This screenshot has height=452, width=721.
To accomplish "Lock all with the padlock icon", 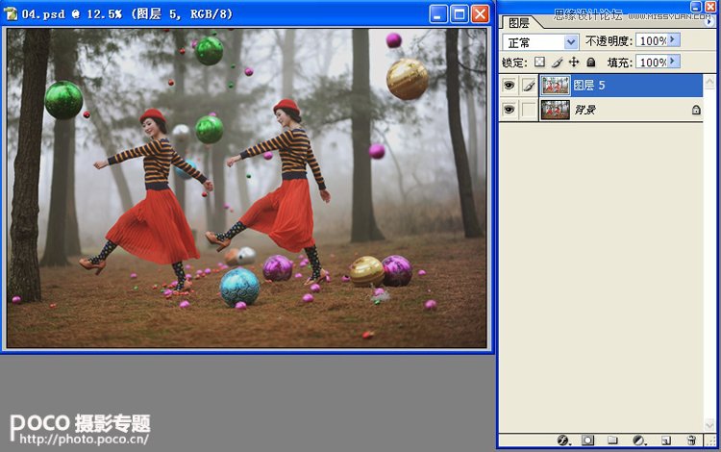I will pos(591,63).
